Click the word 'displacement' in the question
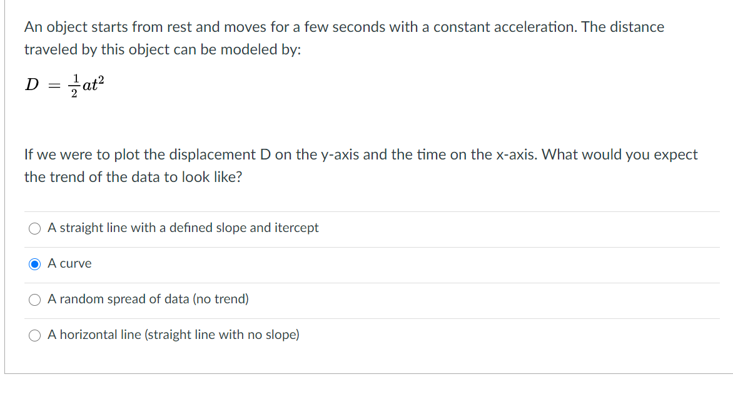Viewport: 733px width, 399px height. point(203,154)
